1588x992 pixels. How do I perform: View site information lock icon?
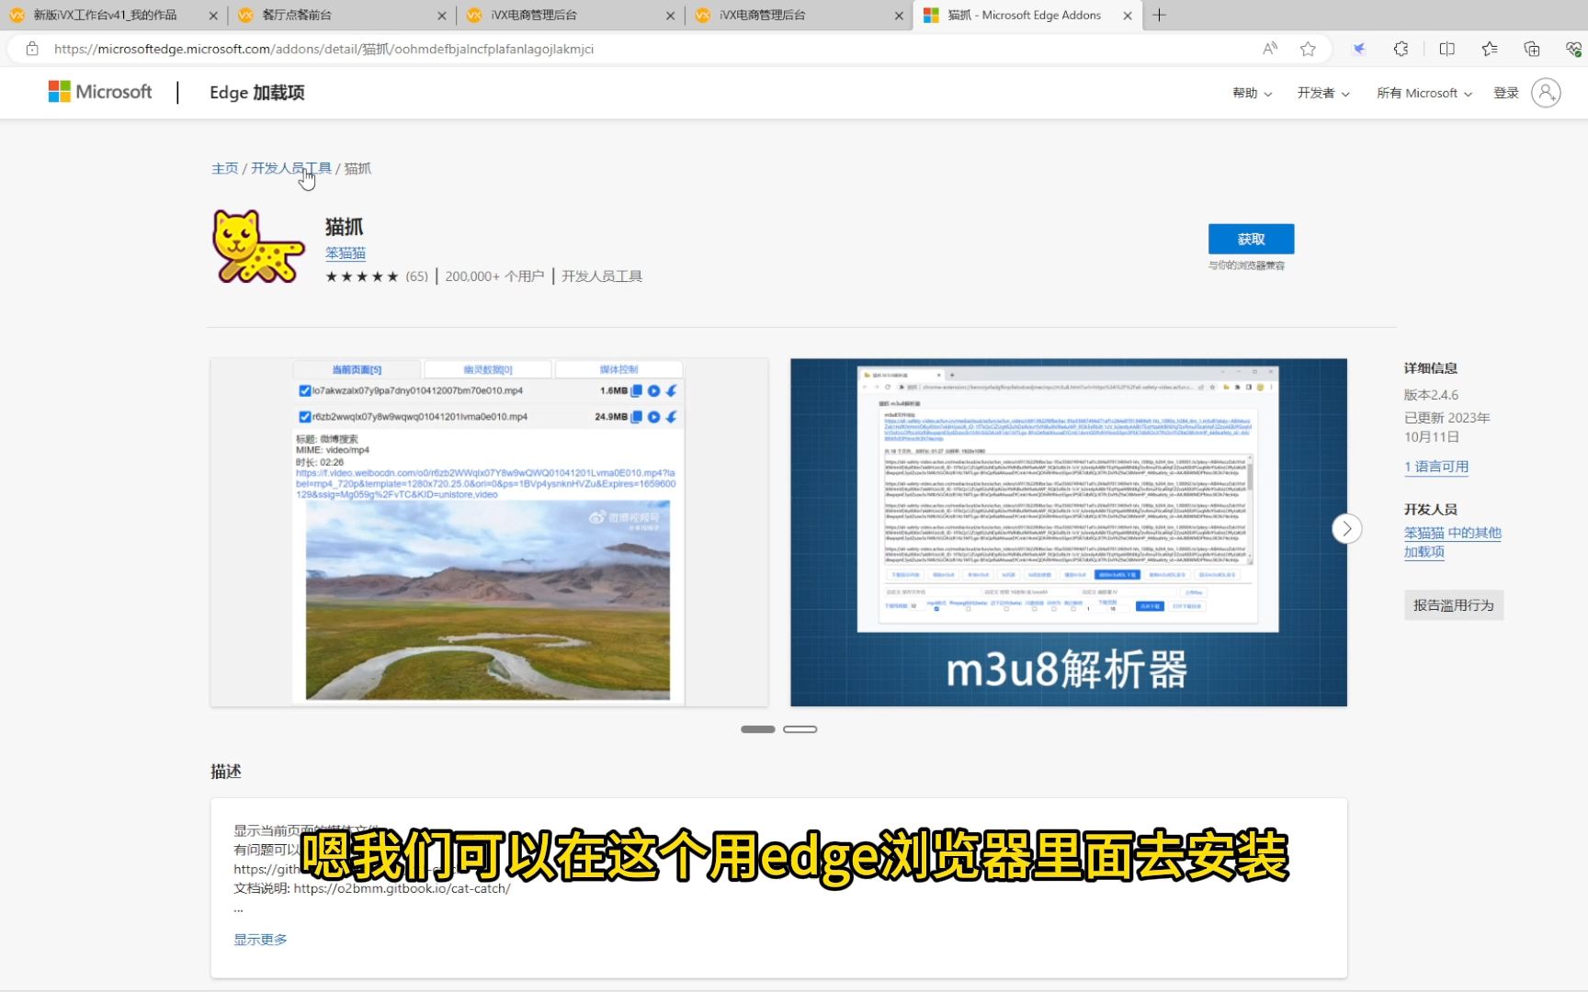(x=32, y=49)
